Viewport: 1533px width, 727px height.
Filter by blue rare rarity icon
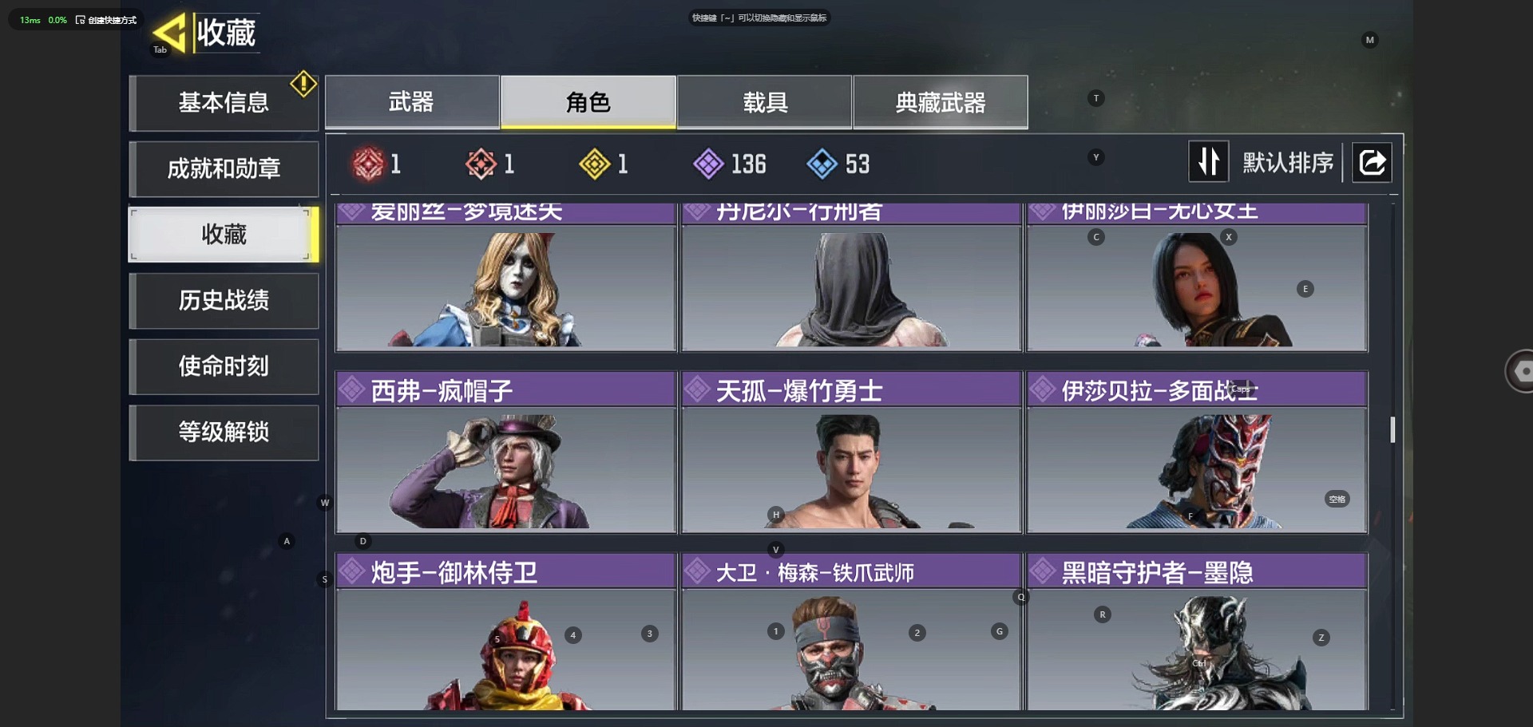point(822,164)
